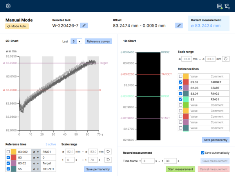Click the red color swatch of TARGET row
The image size is (235, 176).
(186, 82)
